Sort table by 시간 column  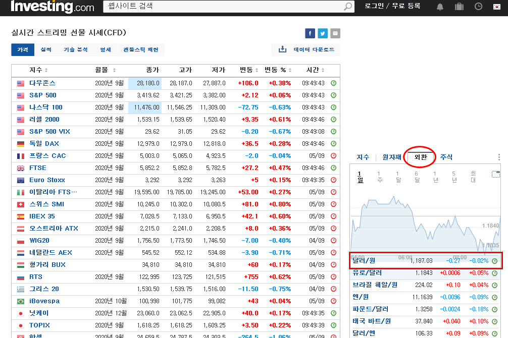tap(315, 70)
